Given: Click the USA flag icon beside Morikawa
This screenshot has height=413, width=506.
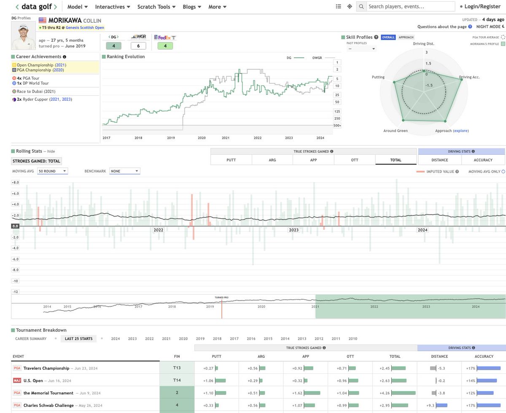Looking at the screenshot, I should [x=43, y=20].
